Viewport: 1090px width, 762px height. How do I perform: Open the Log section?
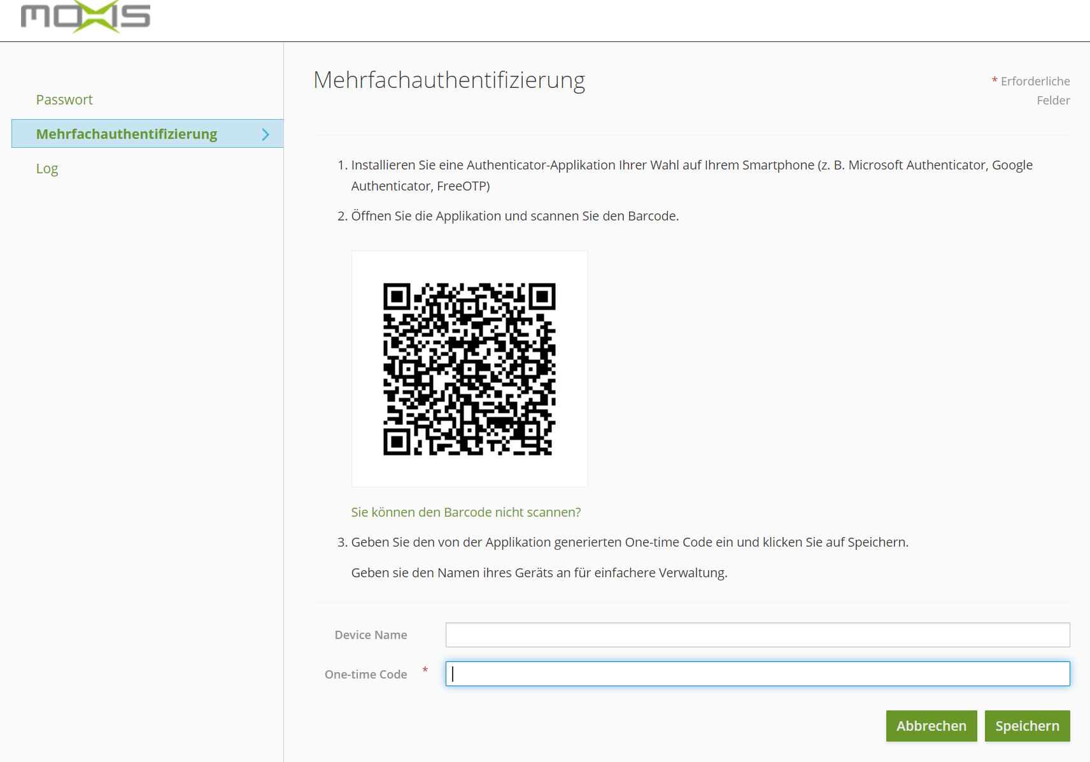[x=47, y=168]
